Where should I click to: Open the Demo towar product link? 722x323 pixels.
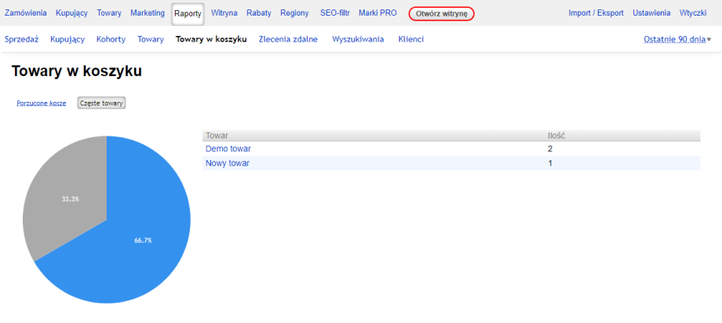click(228, 148)
